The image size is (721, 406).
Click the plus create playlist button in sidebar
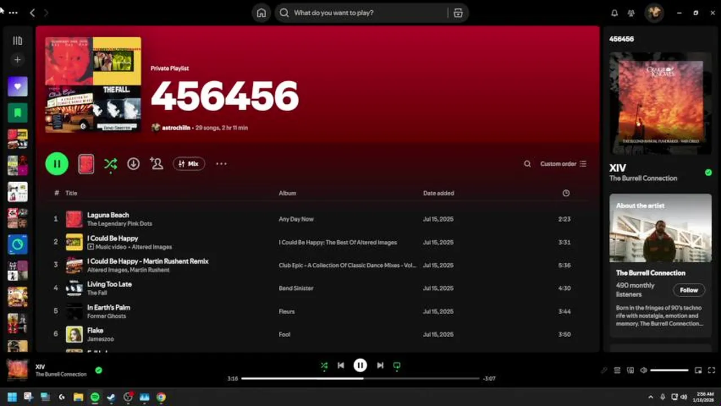(17, 60)
